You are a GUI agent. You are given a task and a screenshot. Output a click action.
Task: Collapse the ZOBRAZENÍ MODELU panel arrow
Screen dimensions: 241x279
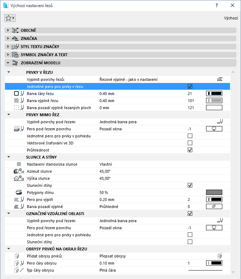click(x=8, y=63)
